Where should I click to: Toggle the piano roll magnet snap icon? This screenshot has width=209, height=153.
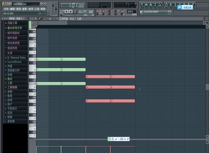[36, 19]
